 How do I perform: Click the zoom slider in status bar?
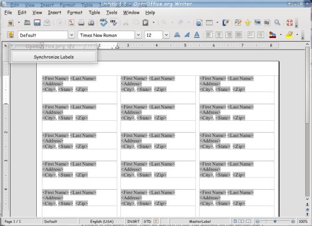pos(275,222)
